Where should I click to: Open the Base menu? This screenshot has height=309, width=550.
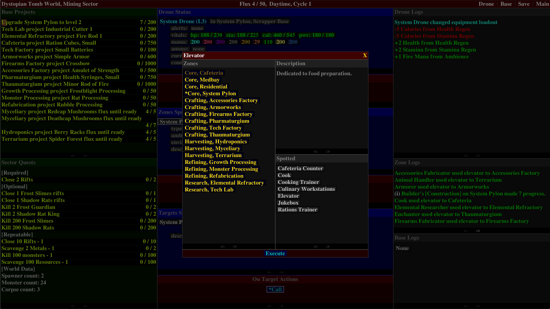coord(506,4)
